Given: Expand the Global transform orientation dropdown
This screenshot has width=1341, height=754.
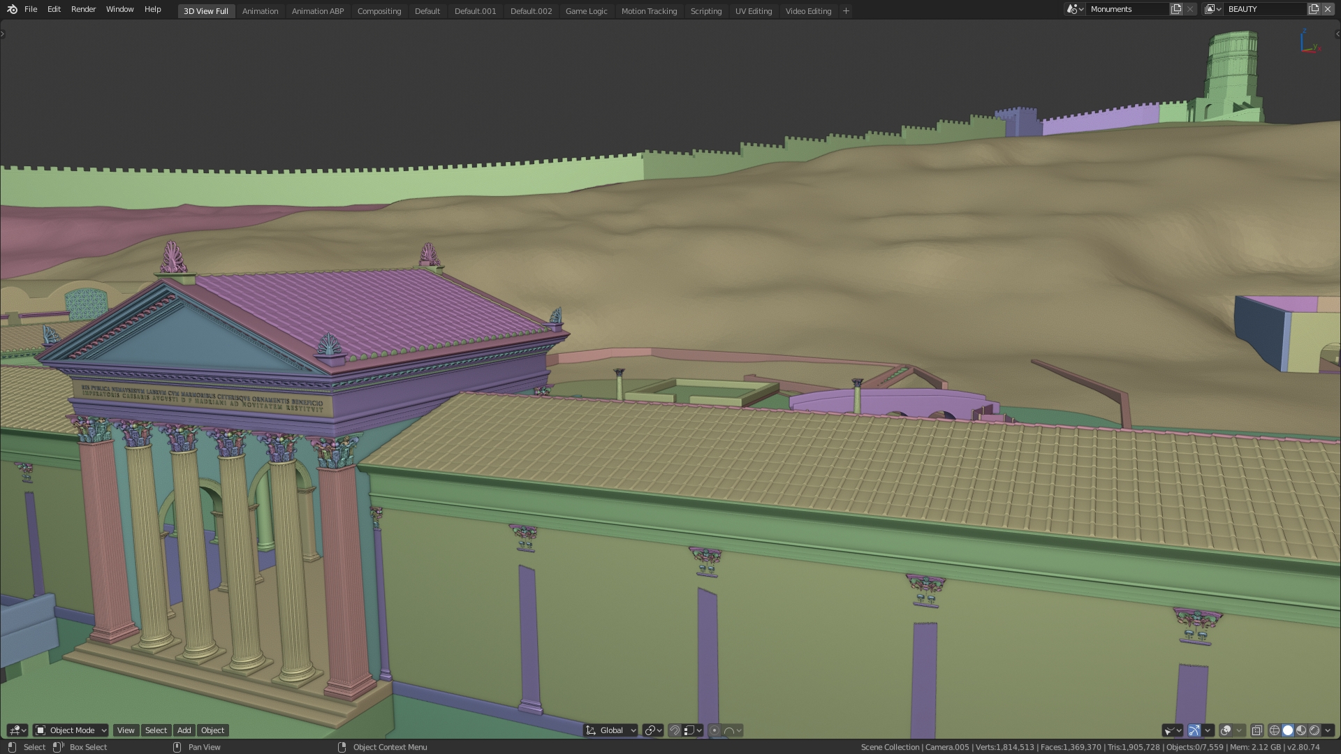Looking at the screenshot, I should (x=611, y=730).
